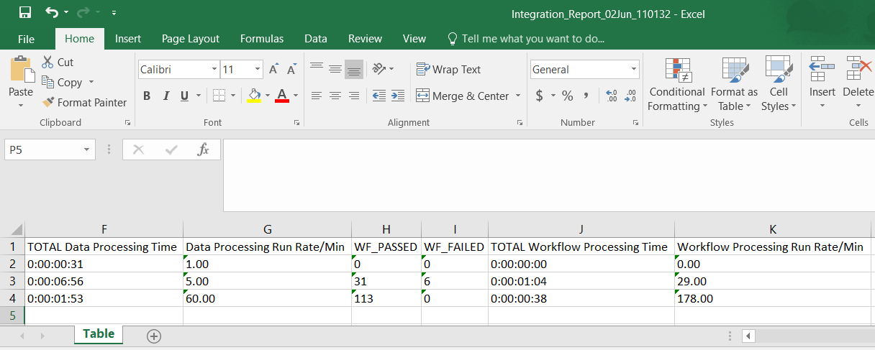Open the font name Calibri dropdown
This screenshot has height=350, width=875.
pos(214,70)
